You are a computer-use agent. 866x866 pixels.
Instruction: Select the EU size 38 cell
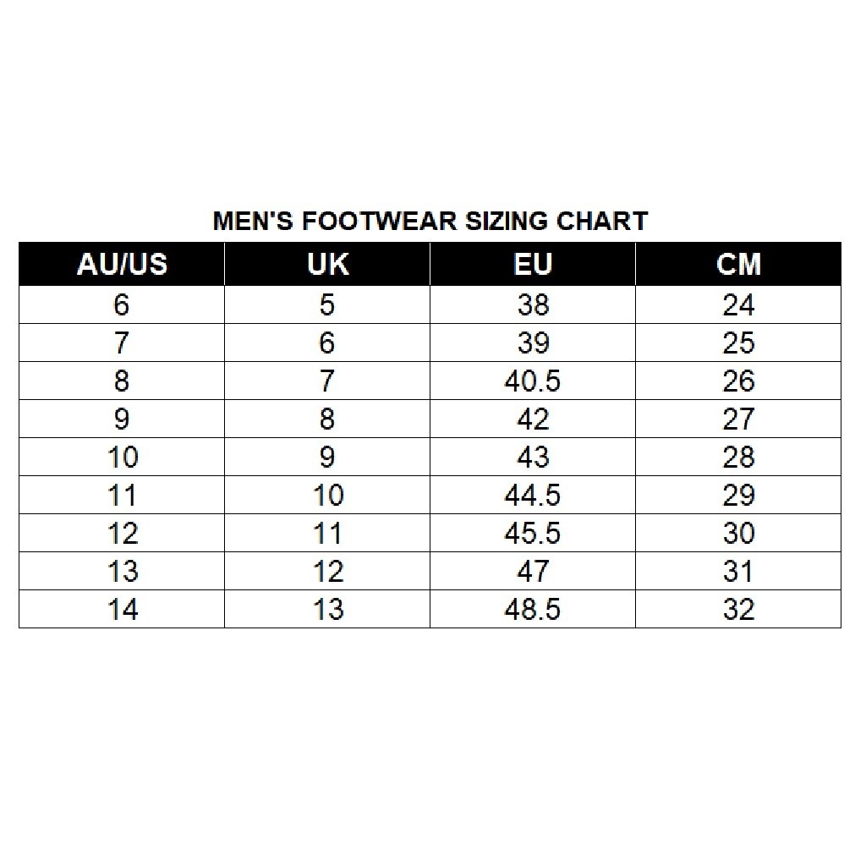pyautogui.click(x=533, y=305)
